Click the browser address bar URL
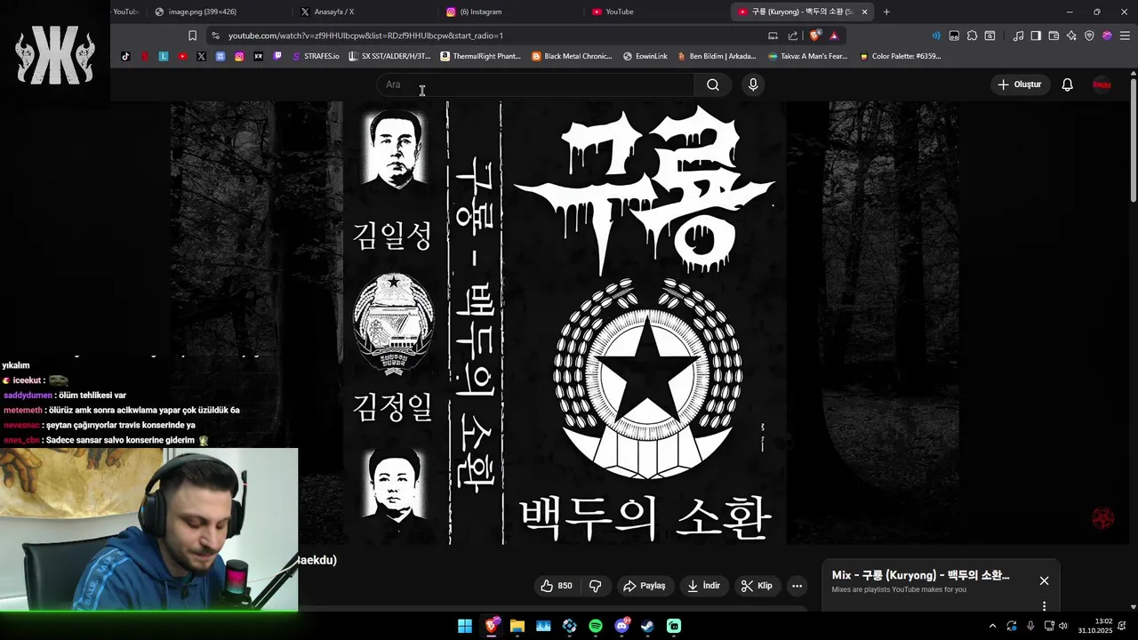1138x640 pixels. pyautogui.click(x=365, y=36)
